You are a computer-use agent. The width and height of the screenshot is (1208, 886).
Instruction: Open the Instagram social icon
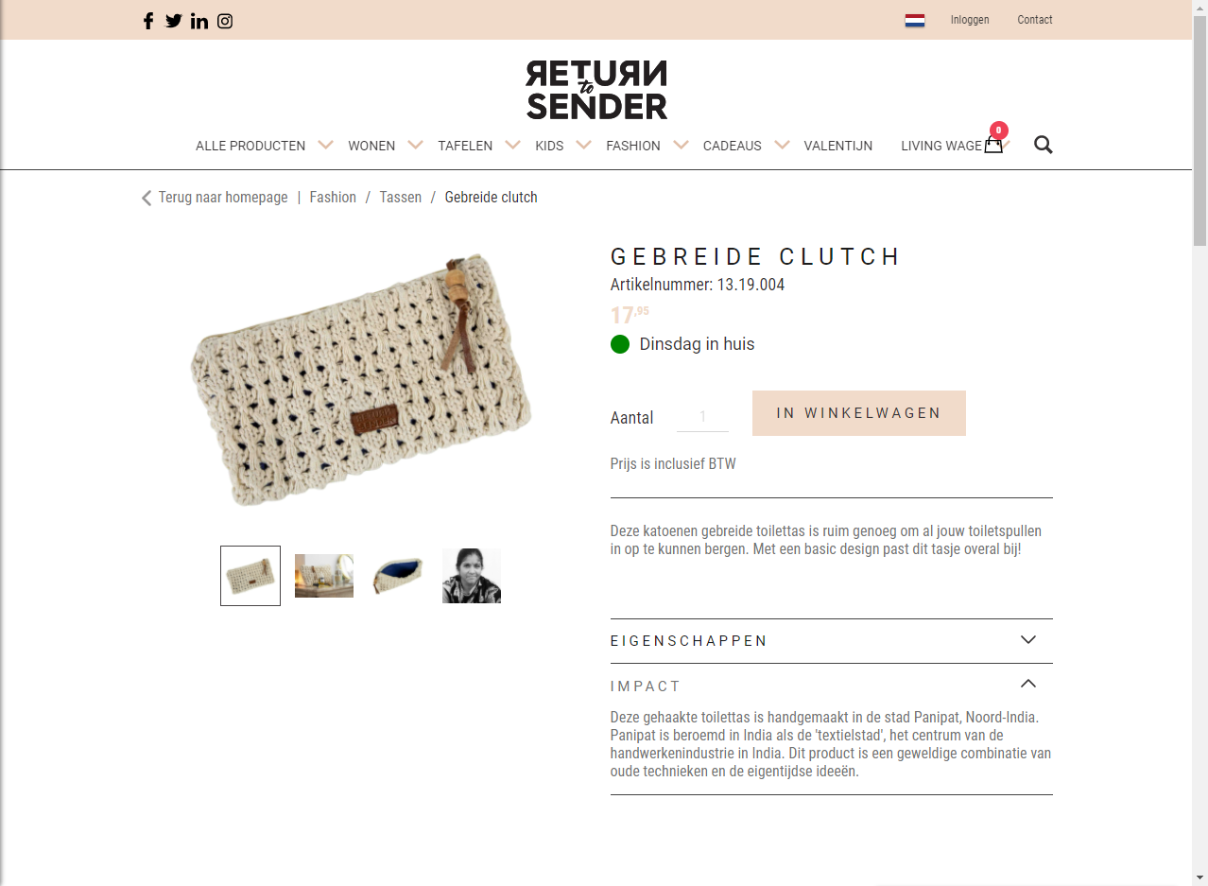click(225, 21)
